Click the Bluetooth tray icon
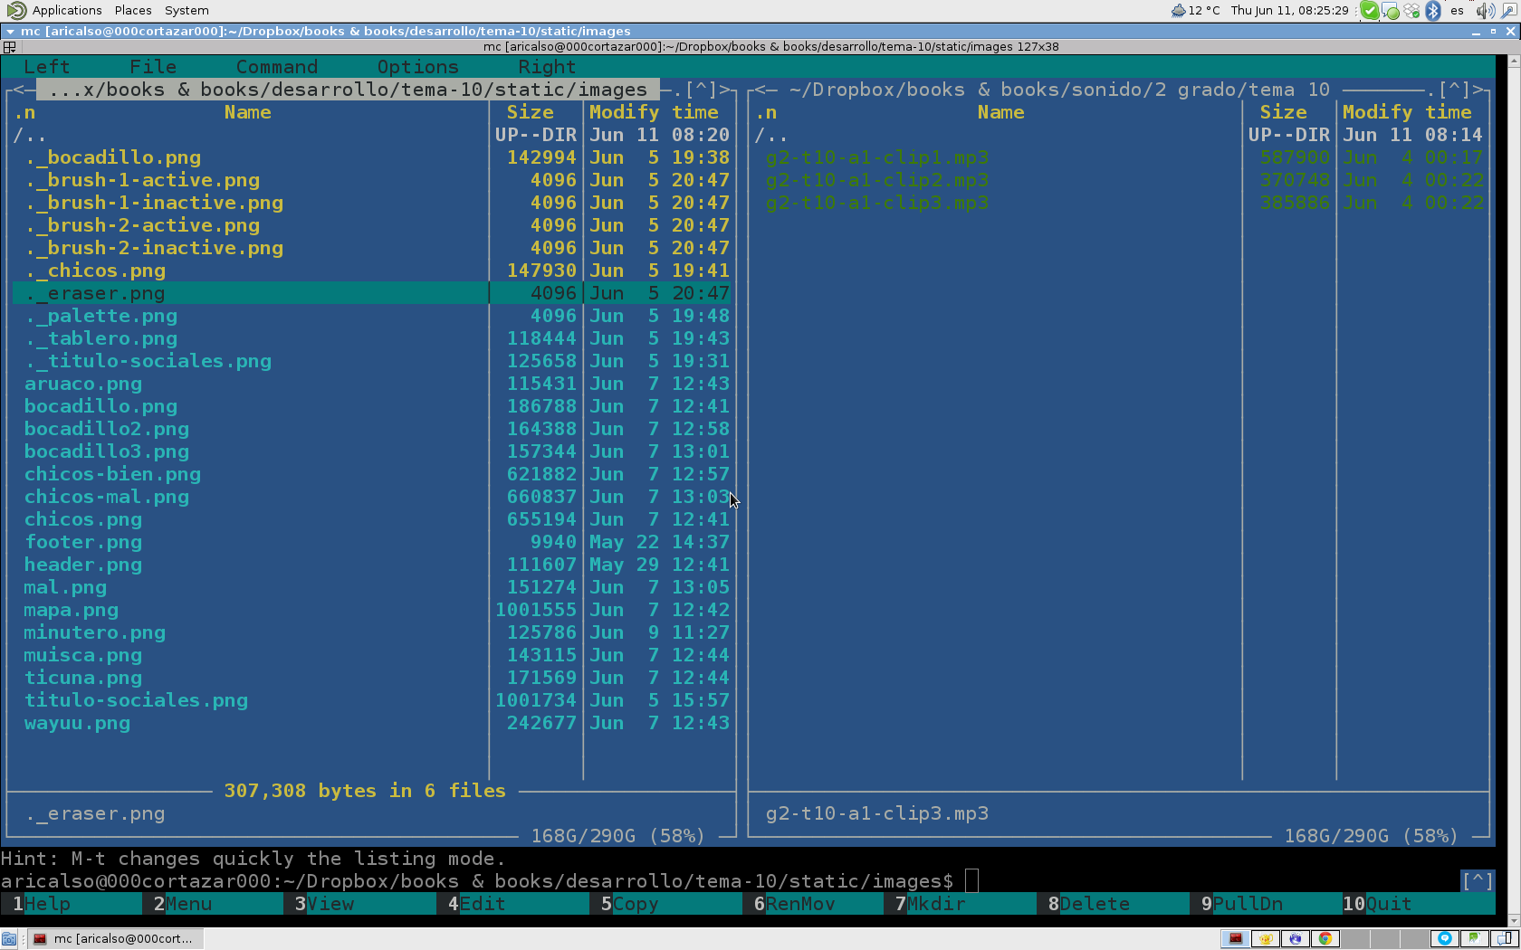 1433,10
